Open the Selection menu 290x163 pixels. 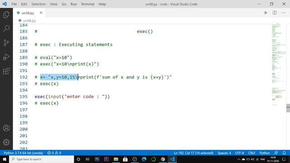tap(38, 4)
